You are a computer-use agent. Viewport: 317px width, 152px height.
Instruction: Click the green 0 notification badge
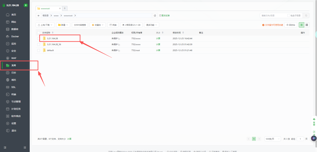tap(26, 5)
